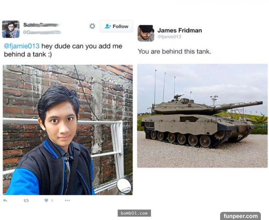Image resolution: width=269 pixels, height=220 pixels.
Task: Click the blurred username text
Action: tap(41, 25)
